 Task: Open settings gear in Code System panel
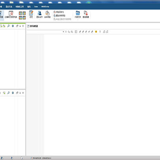pyautogui.click(x=13, y=93)
